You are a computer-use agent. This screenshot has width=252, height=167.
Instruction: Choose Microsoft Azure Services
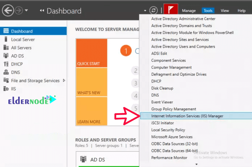tap(172, 137)
